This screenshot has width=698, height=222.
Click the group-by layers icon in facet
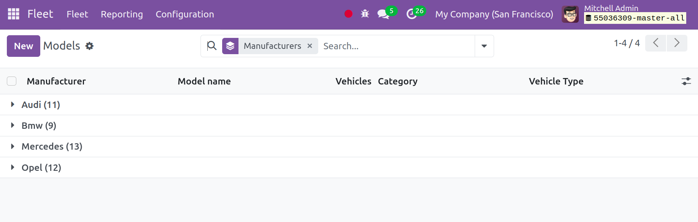click(x=230, y=46)
